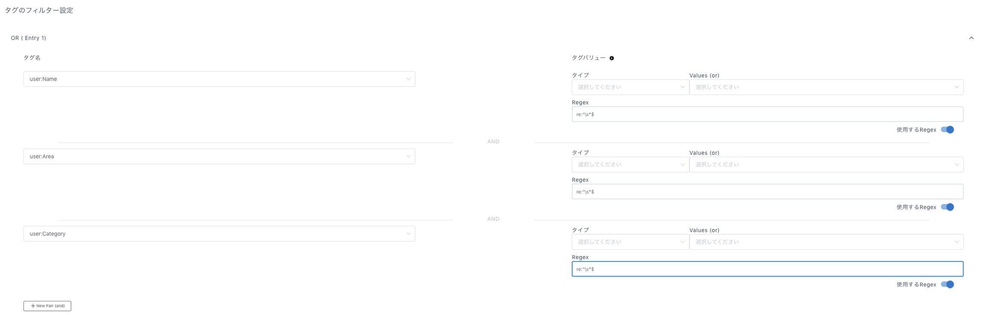Screen dimensions: 984x315
Task: Focus the Regex field for user:Area
Action: [x=767, y=191]
